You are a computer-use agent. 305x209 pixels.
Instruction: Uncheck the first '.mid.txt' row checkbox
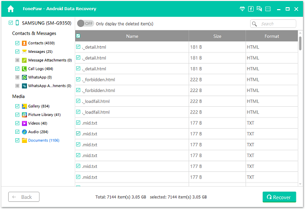78,123
